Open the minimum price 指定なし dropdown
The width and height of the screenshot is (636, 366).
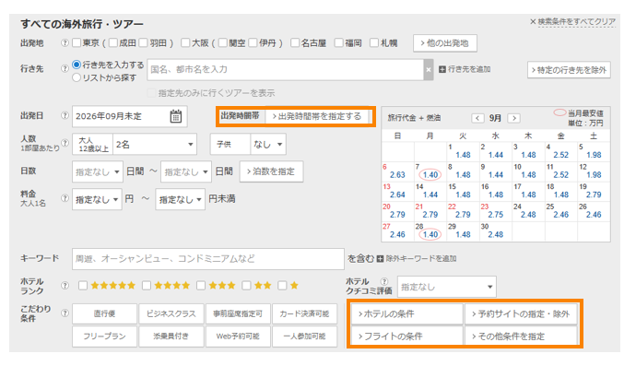point(97,199)
